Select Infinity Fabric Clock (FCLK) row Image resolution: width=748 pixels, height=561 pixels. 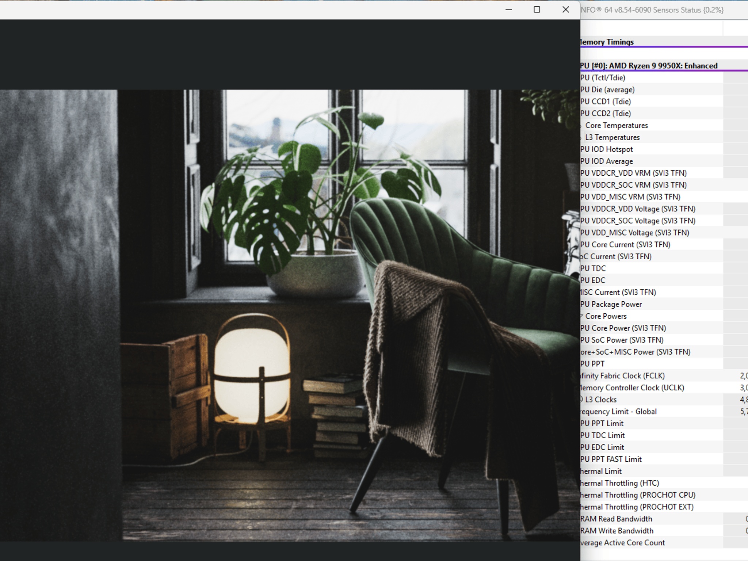pyautogui.click(x=664, y=376)
